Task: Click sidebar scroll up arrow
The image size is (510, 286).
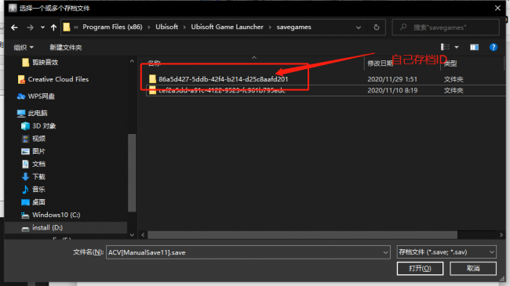Action: pyautogui.click(x=132, y=61)
